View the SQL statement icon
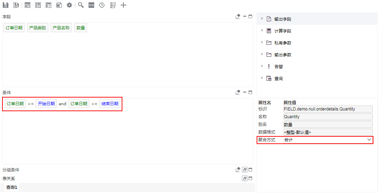379x193 pixels. (x=91, y=5)
